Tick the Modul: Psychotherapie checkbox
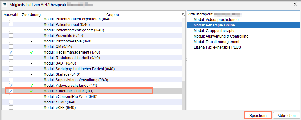Image resolution: width=301 pixels, height=120 pixels. point(11,41)
